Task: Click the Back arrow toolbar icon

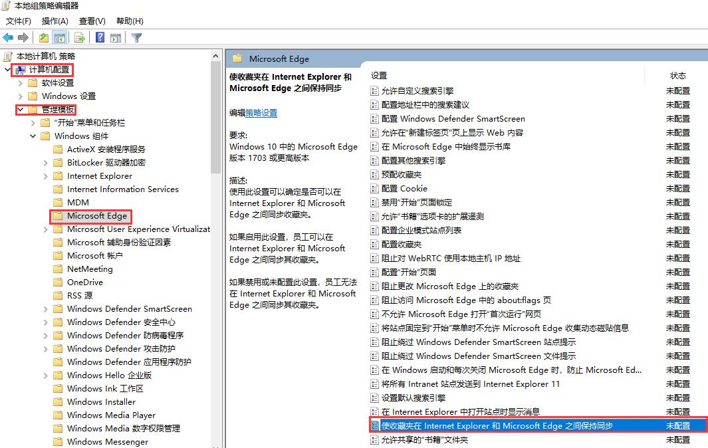Action: point(8,37)
